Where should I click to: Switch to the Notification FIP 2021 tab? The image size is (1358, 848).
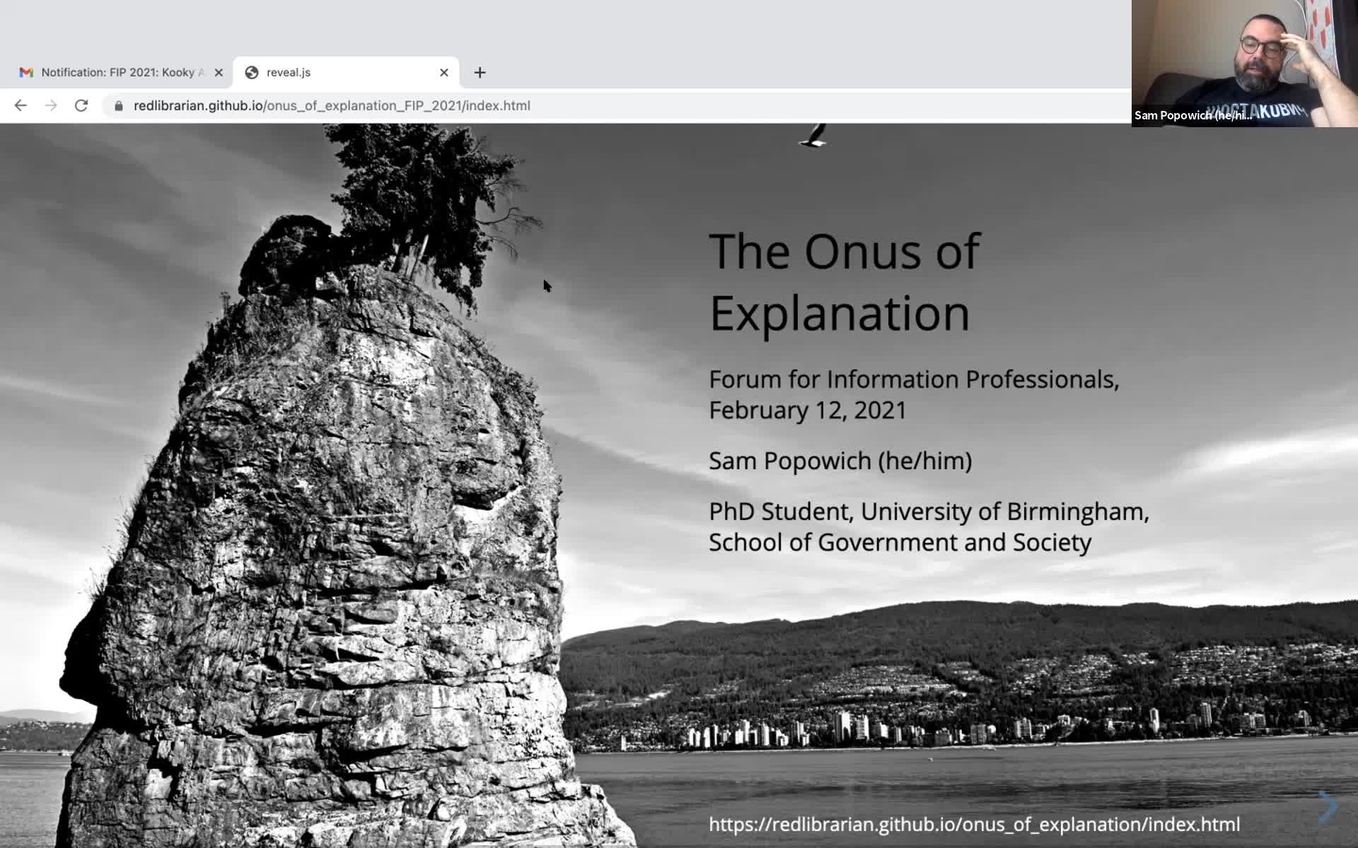tap(117, 72)
